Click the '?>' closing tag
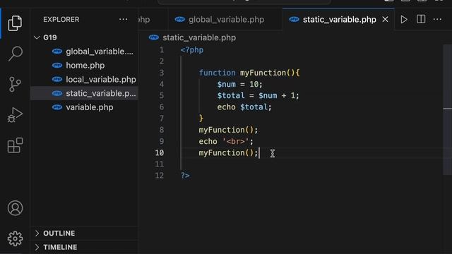 185,176
